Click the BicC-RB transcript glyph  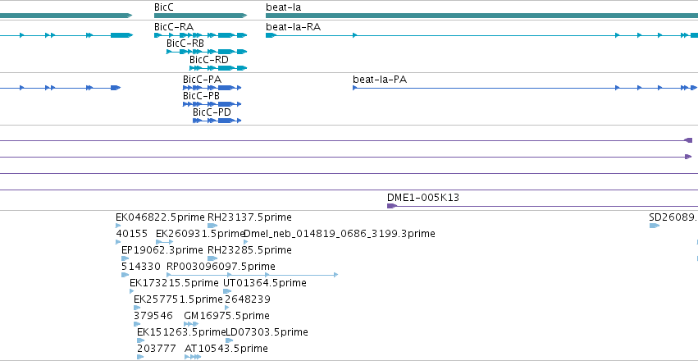pyautogui.click(x=207, y=52)
